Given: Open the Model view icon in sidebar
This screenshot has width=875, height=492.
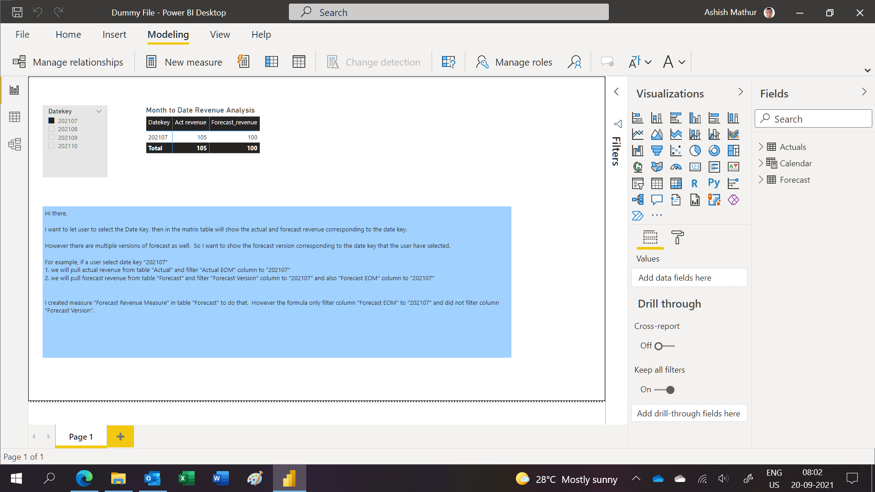Looking at the screenshot, I should pyautogui.click(x=15, y=144).
